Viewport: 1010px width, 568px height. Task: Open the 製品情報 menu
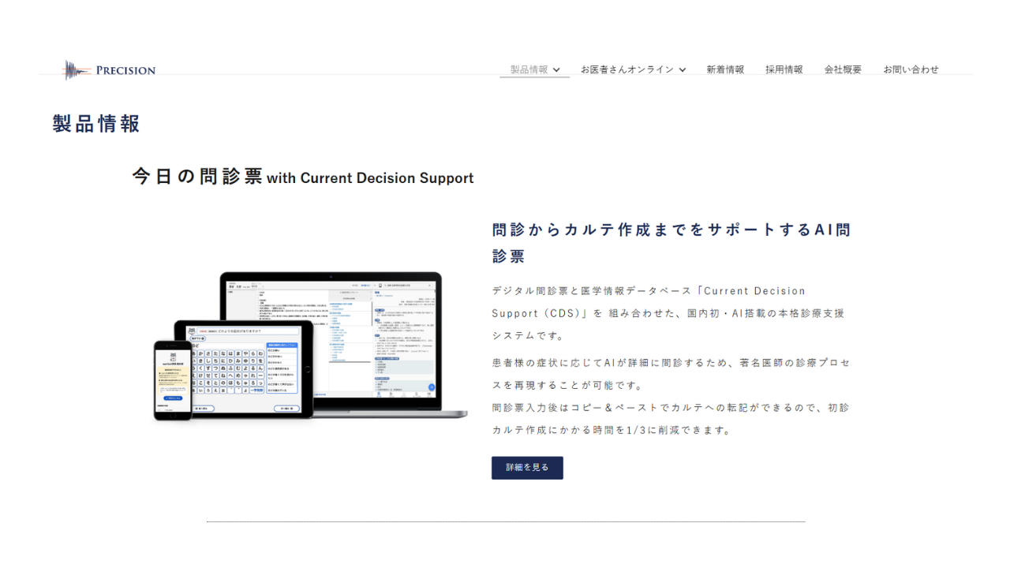(x=529, y=69)
